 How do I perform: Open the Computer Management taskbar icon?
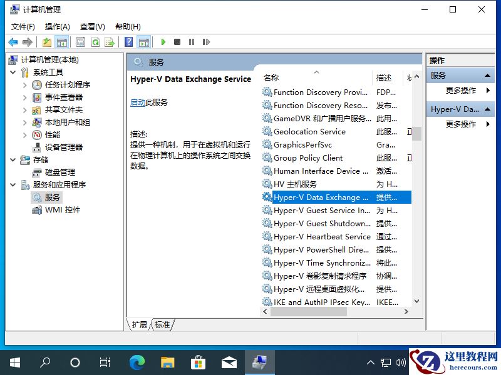[x=259, y=361]
